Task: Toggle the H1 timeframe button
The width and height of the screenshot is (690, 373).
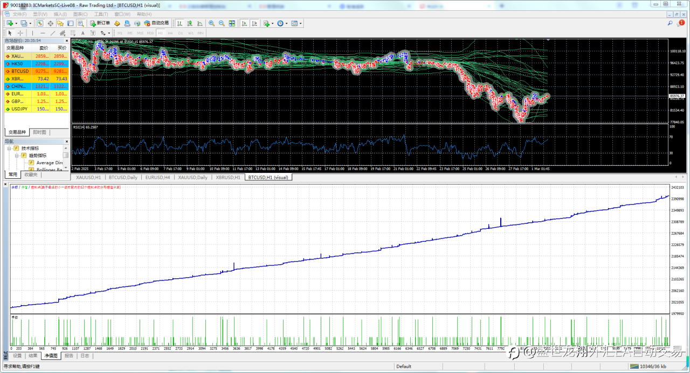Action: [x=161, y=33]
